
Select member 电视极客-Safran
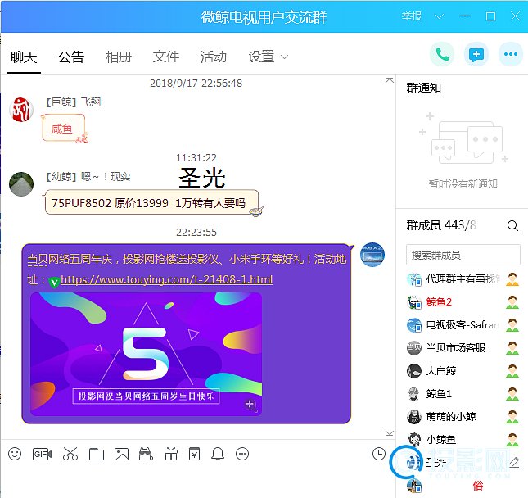[463, 325]
